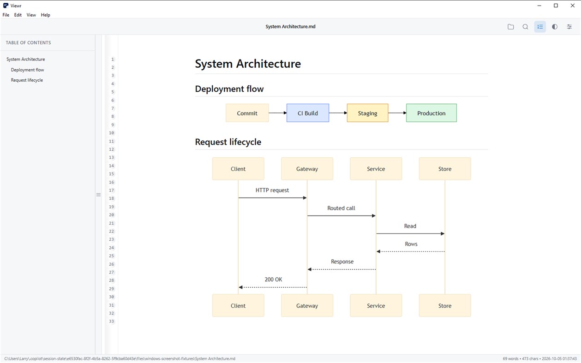The width and height of the screenshot is (581, 363).
Task: Click the top Service participant box
Action: [376, 169]
